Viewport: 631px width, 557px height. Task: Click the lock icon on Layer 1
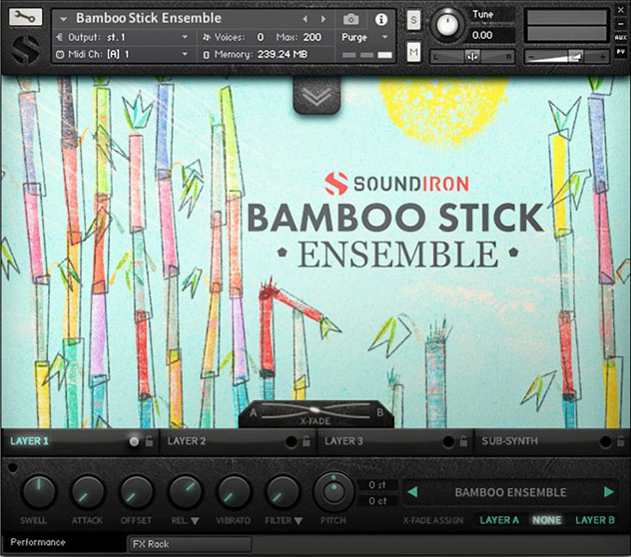(x=149, y=440)
